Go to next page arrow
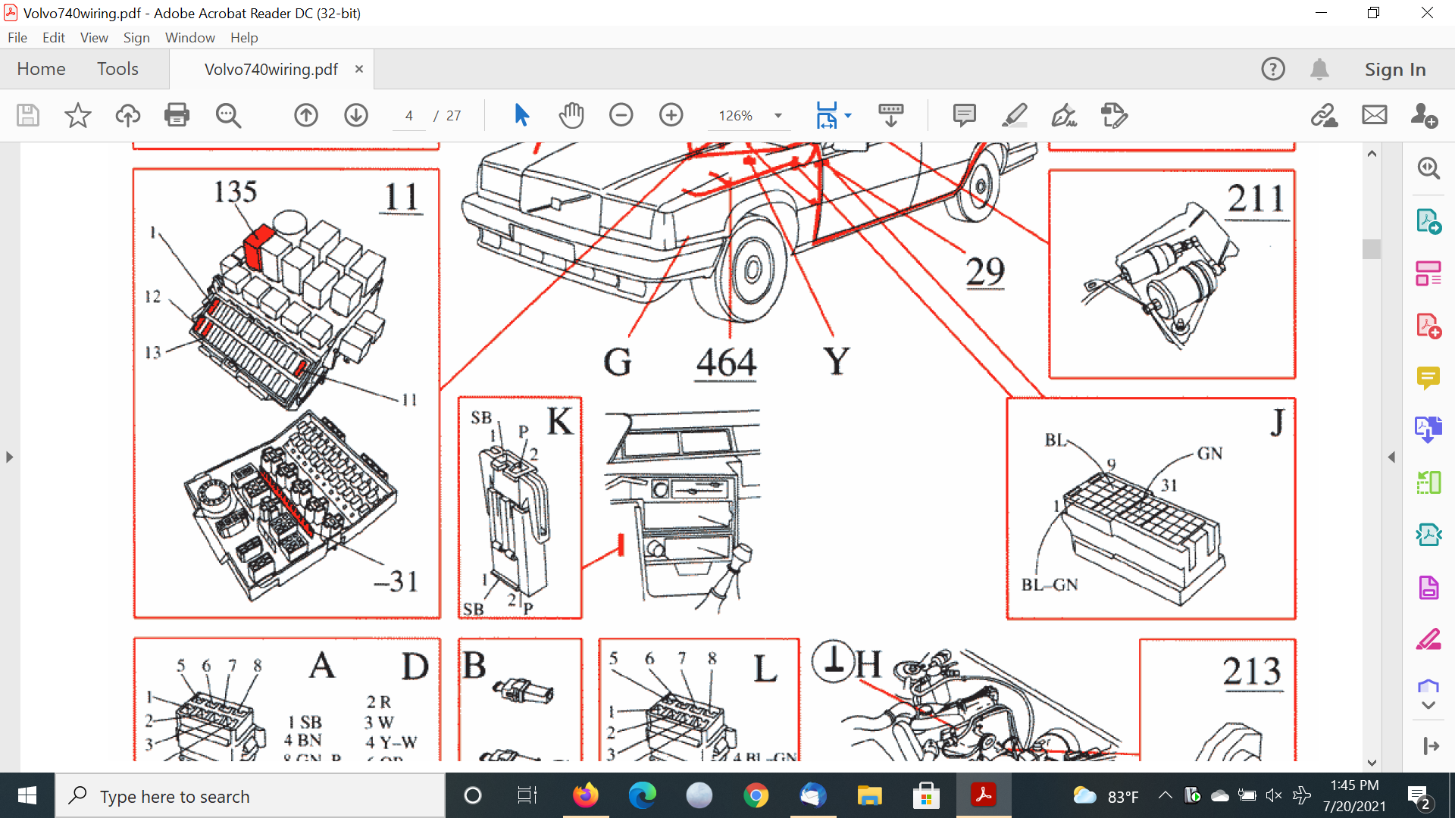The height and width of the screenshot is (818, 1455). [x=356, y=115]
